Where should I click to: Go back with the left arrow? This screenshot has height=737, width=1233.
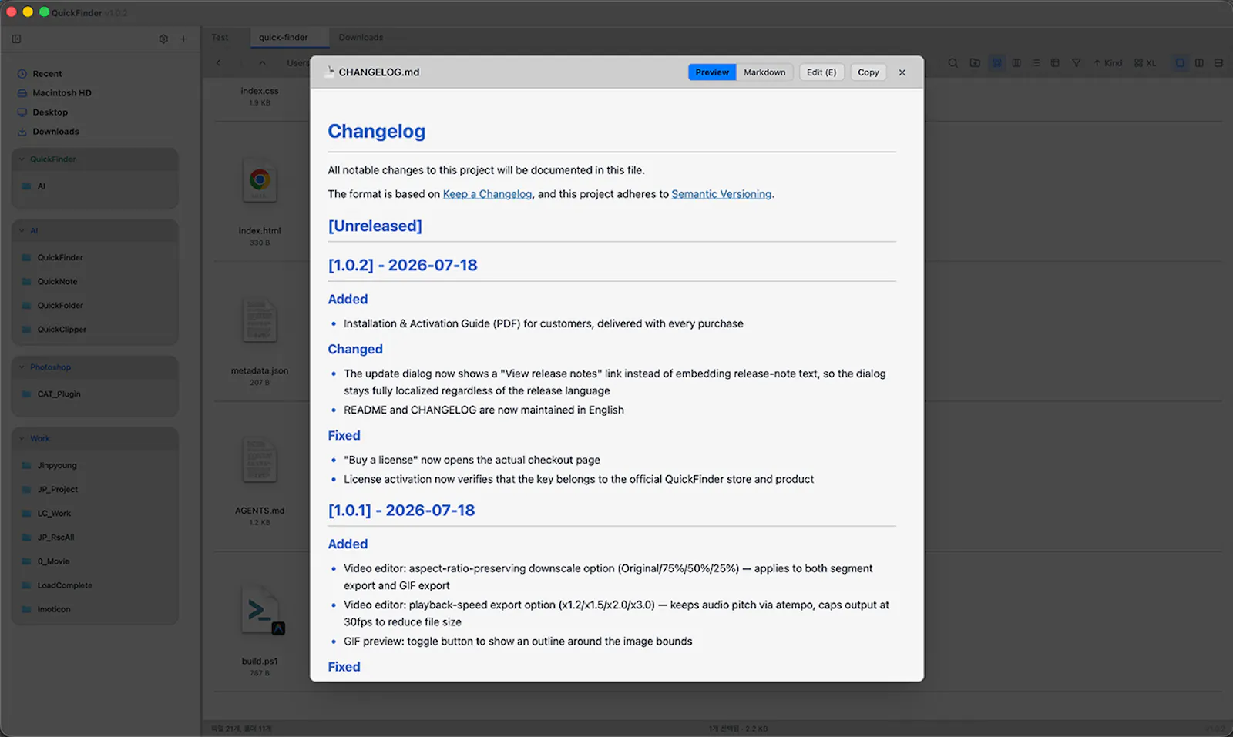click(219, 63)
